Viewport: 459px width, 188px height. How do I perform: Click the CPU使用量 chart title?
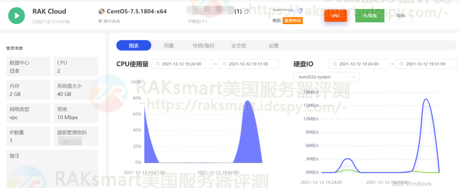pos(132,64)
